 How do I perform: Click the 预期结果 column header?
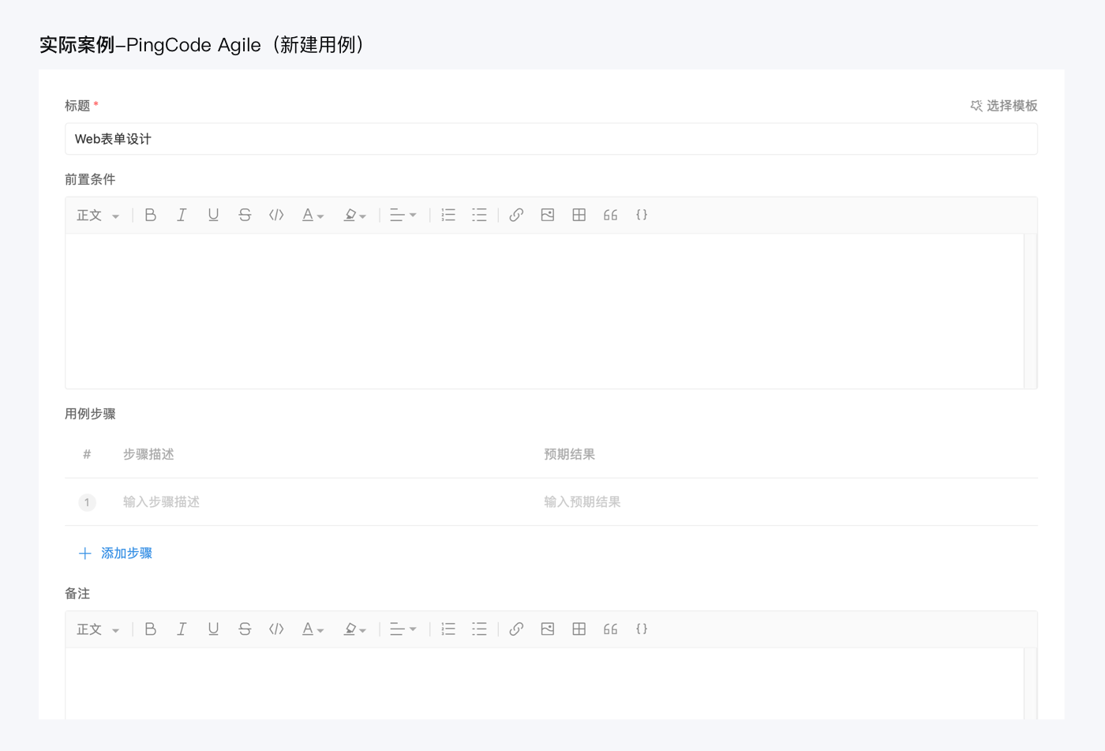click(x=569, y=454)
